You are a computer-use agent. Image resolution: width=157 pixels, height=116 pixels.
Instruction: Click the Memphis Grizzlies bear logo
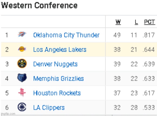point(22,78)
